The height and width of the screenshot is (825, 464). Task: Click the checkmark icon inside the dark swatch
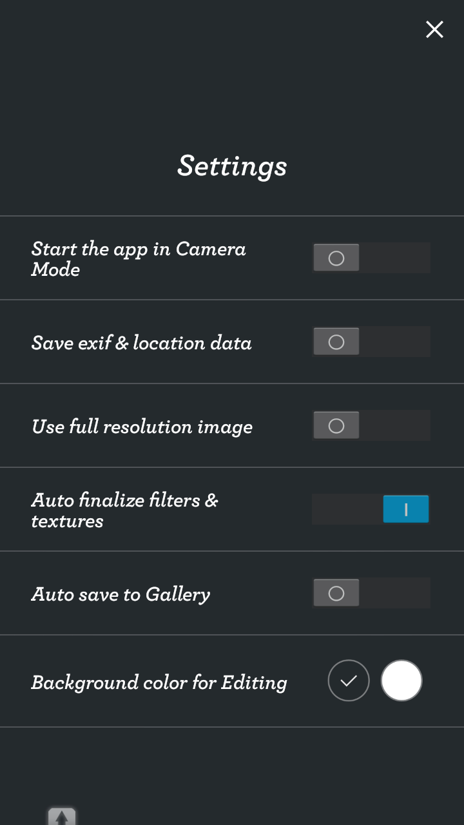tap(349, 680)
